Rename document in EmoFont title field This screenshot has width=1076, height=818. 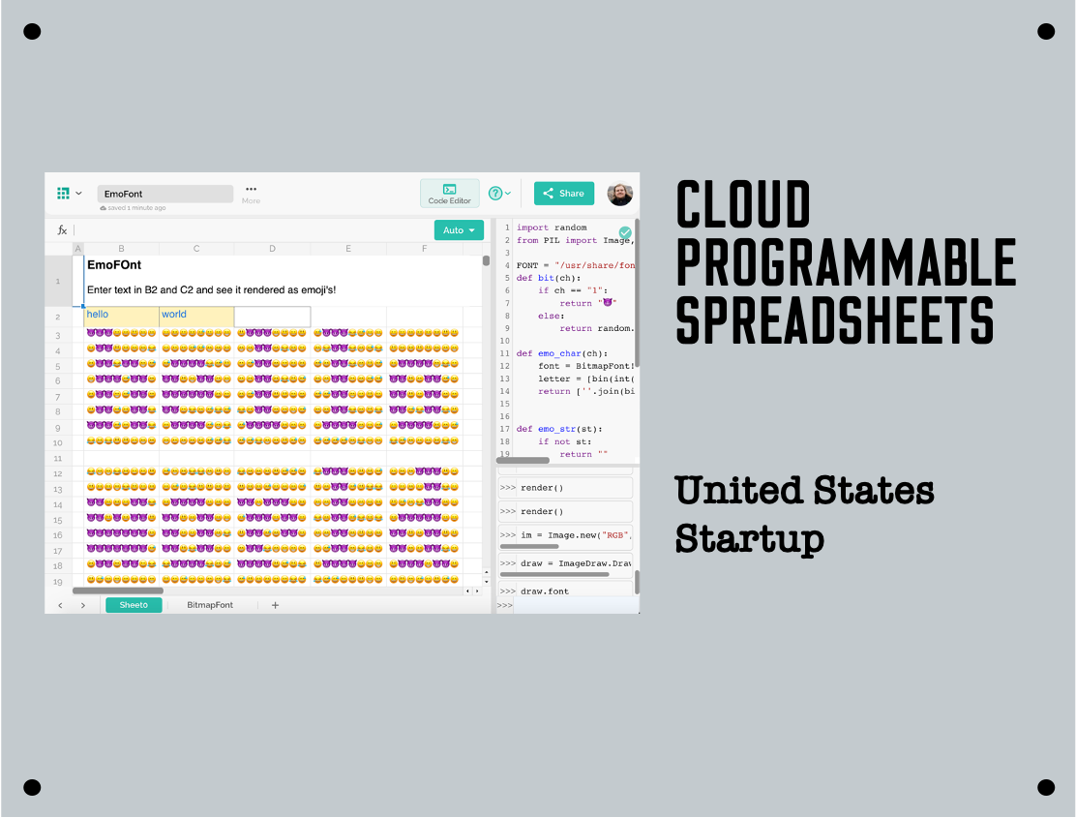tap(164, 194)
